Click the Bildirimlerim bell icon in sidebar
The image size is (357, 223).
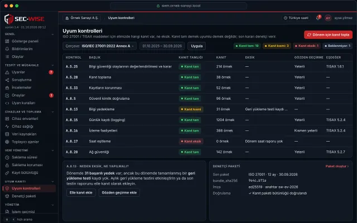coord(7,49)
